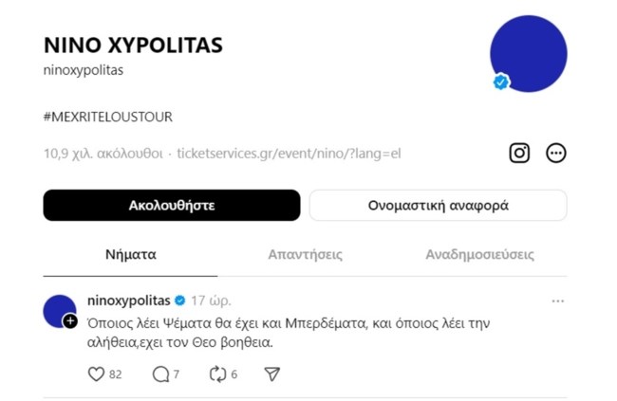Open the Αναδημοσιεύσεις tab

[479, 255]
